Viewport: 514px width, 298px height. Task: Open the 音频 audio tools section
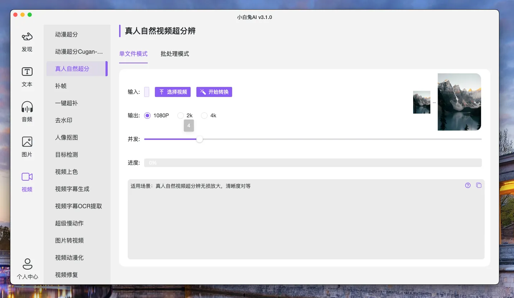pyautogui.click(x=27, y=112)
